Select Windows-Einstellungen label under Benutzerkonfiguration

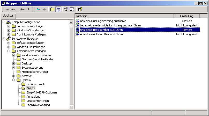pos(31,47)
